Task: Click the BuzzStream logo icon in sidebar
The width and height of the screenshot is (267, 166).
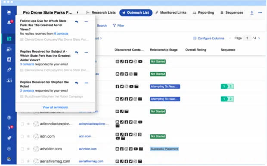Action: point(9,12)
